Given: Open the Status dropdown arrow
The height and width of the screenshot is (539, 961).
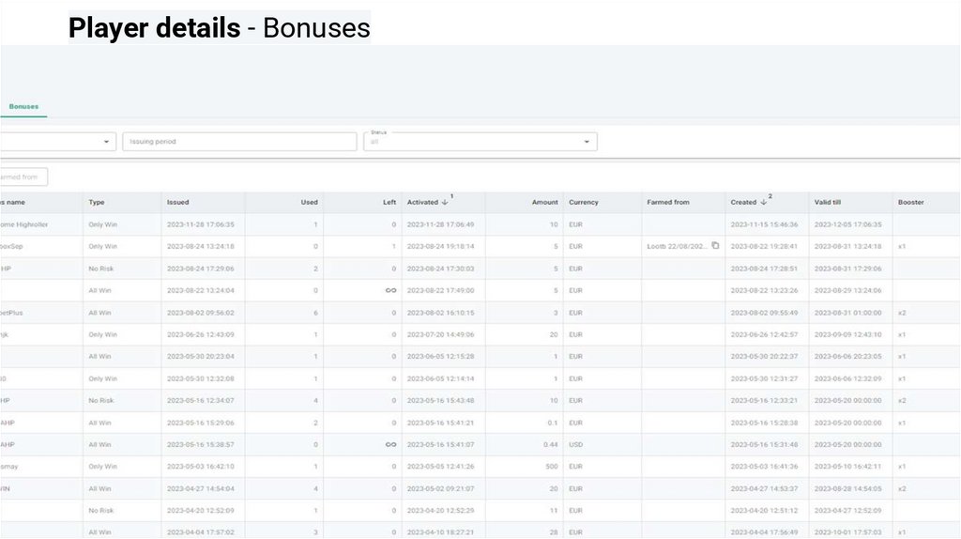Looking at the screenshot, I should click(x=587, y=142).
